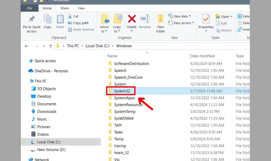Open Downloads in navigation pane
271x161 pixels.
click(x=44, y=111)
